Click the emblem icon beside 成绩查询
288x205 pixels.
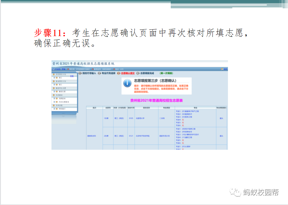(57, 98)
